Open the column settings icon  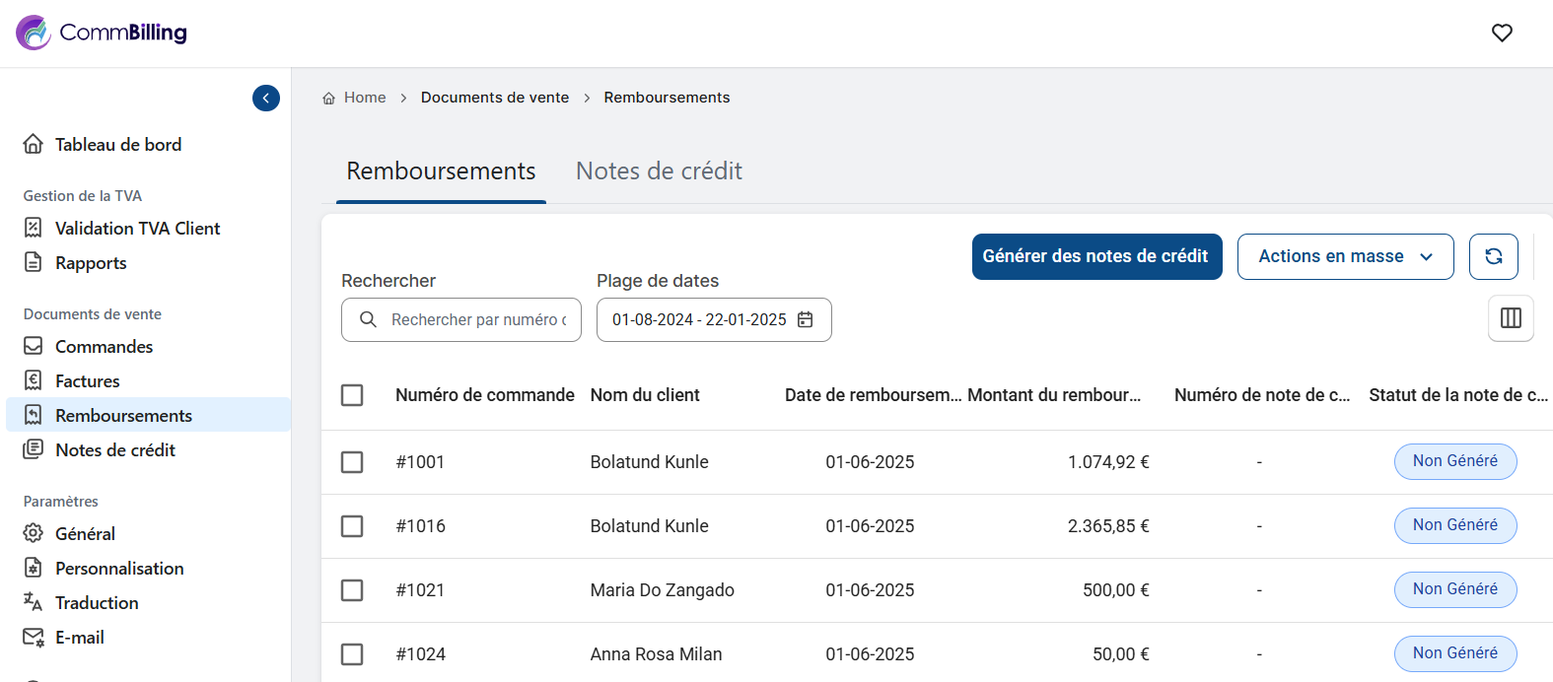1510,318
